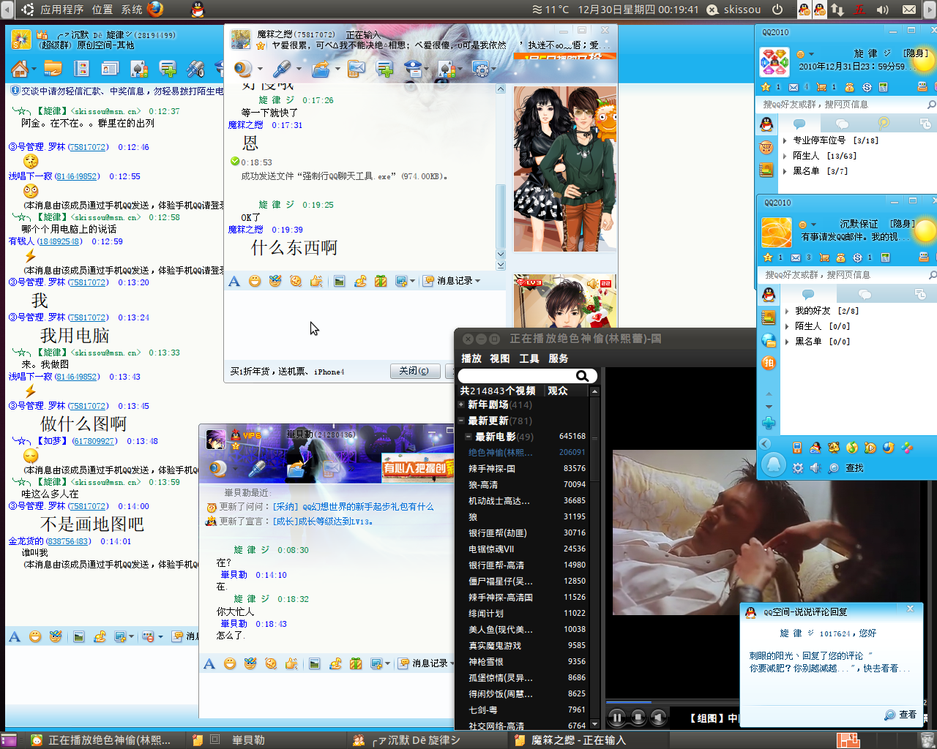
Task: Open settings gear in 魔秣之戀 chat toolbar
Action: pos(481,69)
